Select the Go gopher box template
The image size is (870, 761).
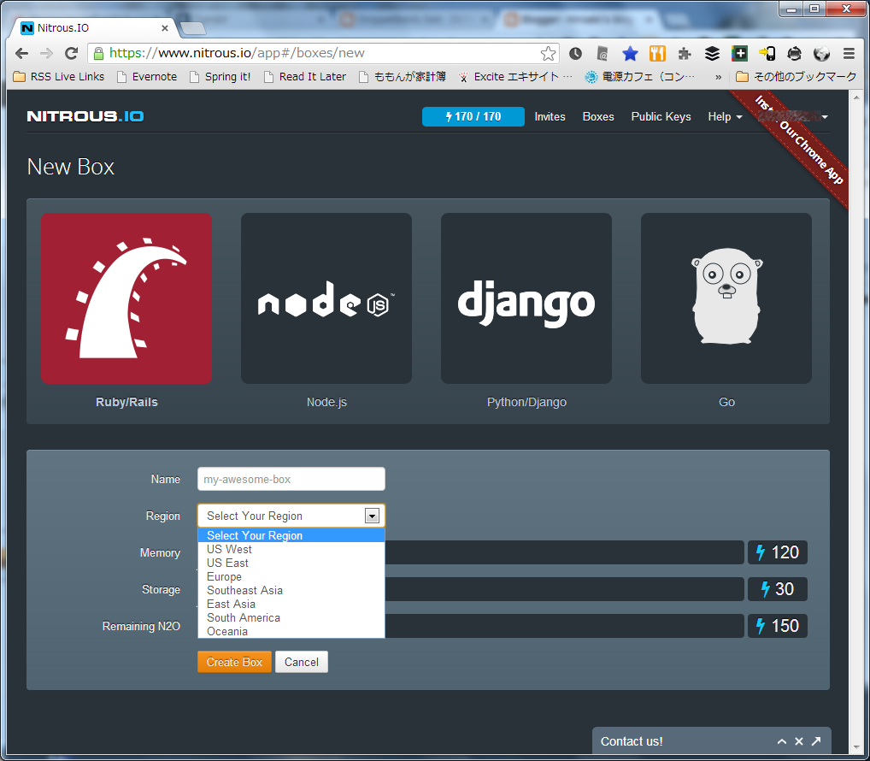coord(726,298)
